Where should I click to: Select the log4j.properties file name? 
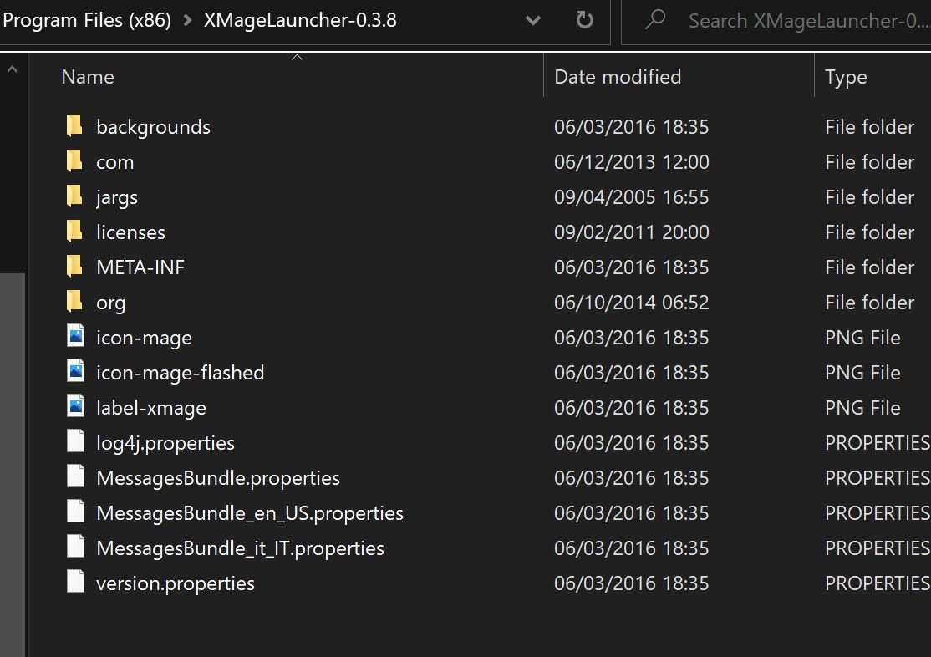point(165,443)
